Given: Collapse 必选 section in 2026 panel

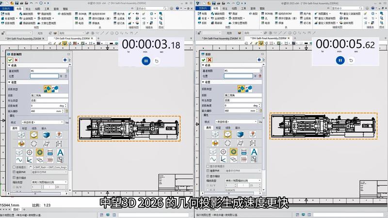Looking at the screenshot, I should click(9, 65).
